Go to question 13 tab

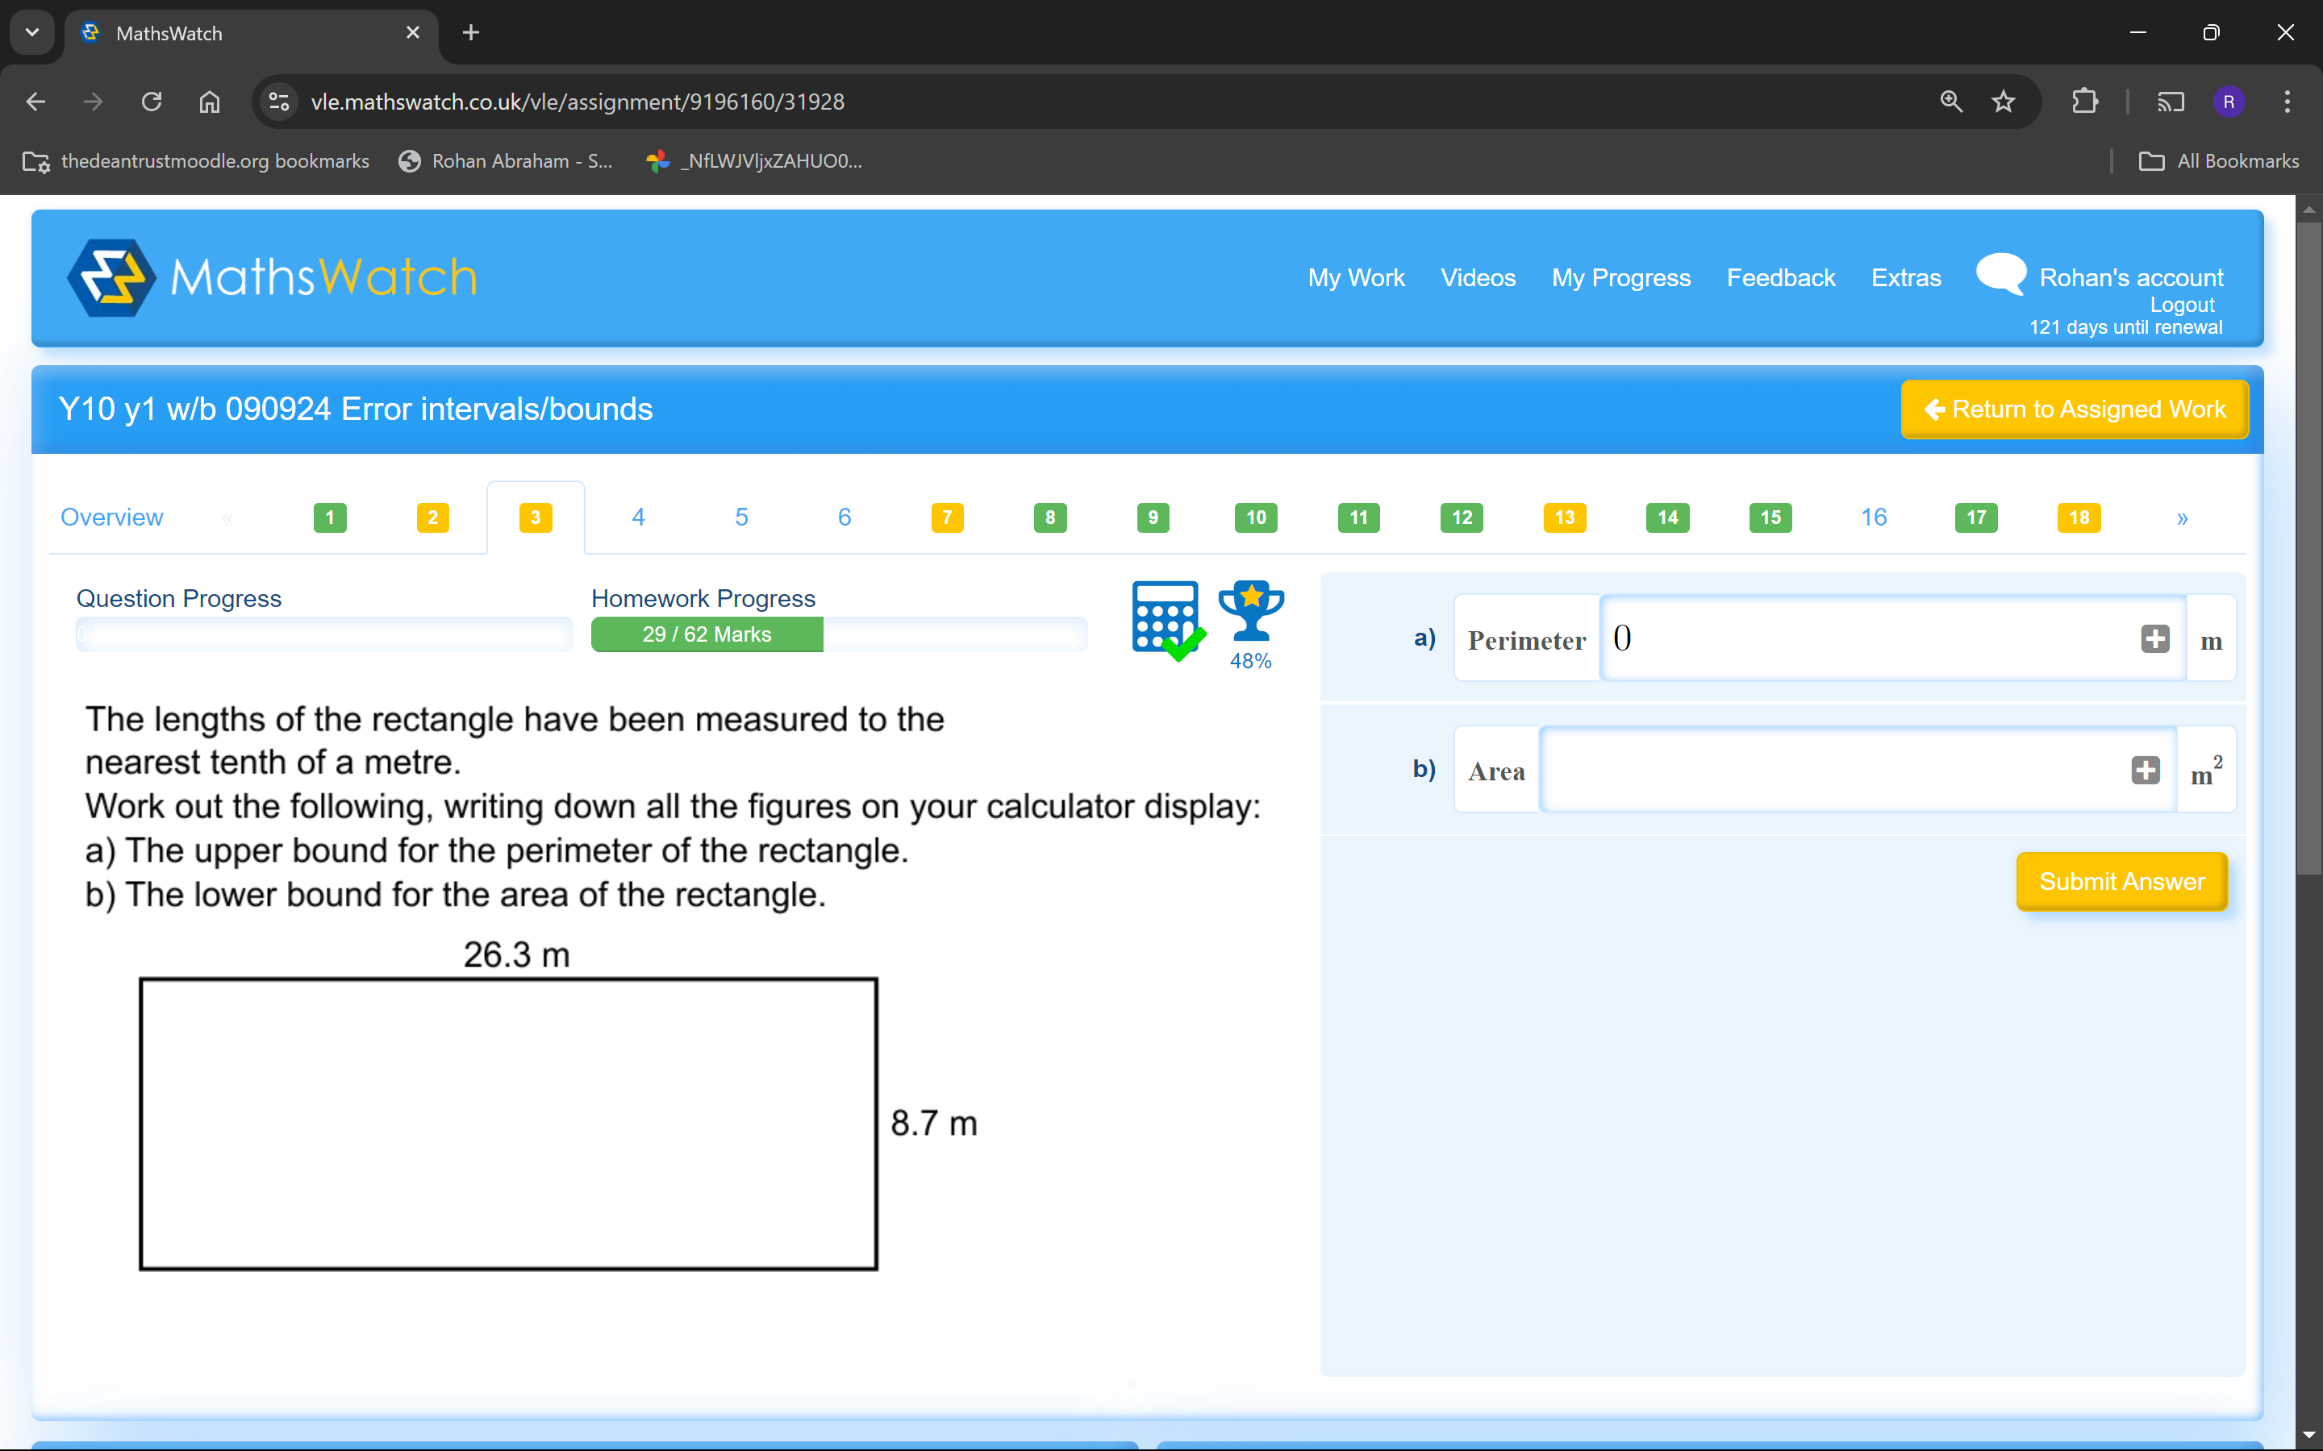1565,518
